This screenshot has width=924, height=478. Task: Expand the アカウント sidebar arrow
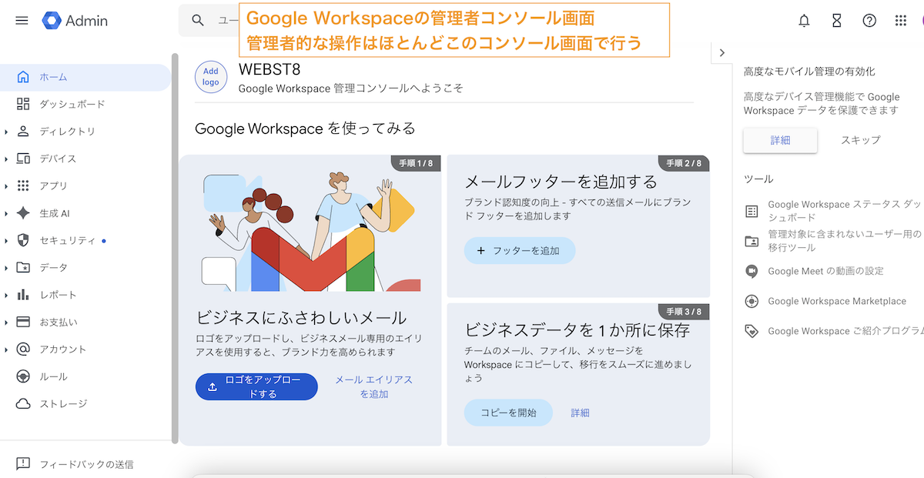point(6,349)
